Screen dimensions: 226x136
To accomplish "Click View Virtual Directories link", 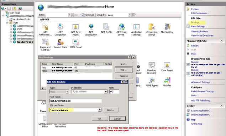I will (x=202, y=36).
